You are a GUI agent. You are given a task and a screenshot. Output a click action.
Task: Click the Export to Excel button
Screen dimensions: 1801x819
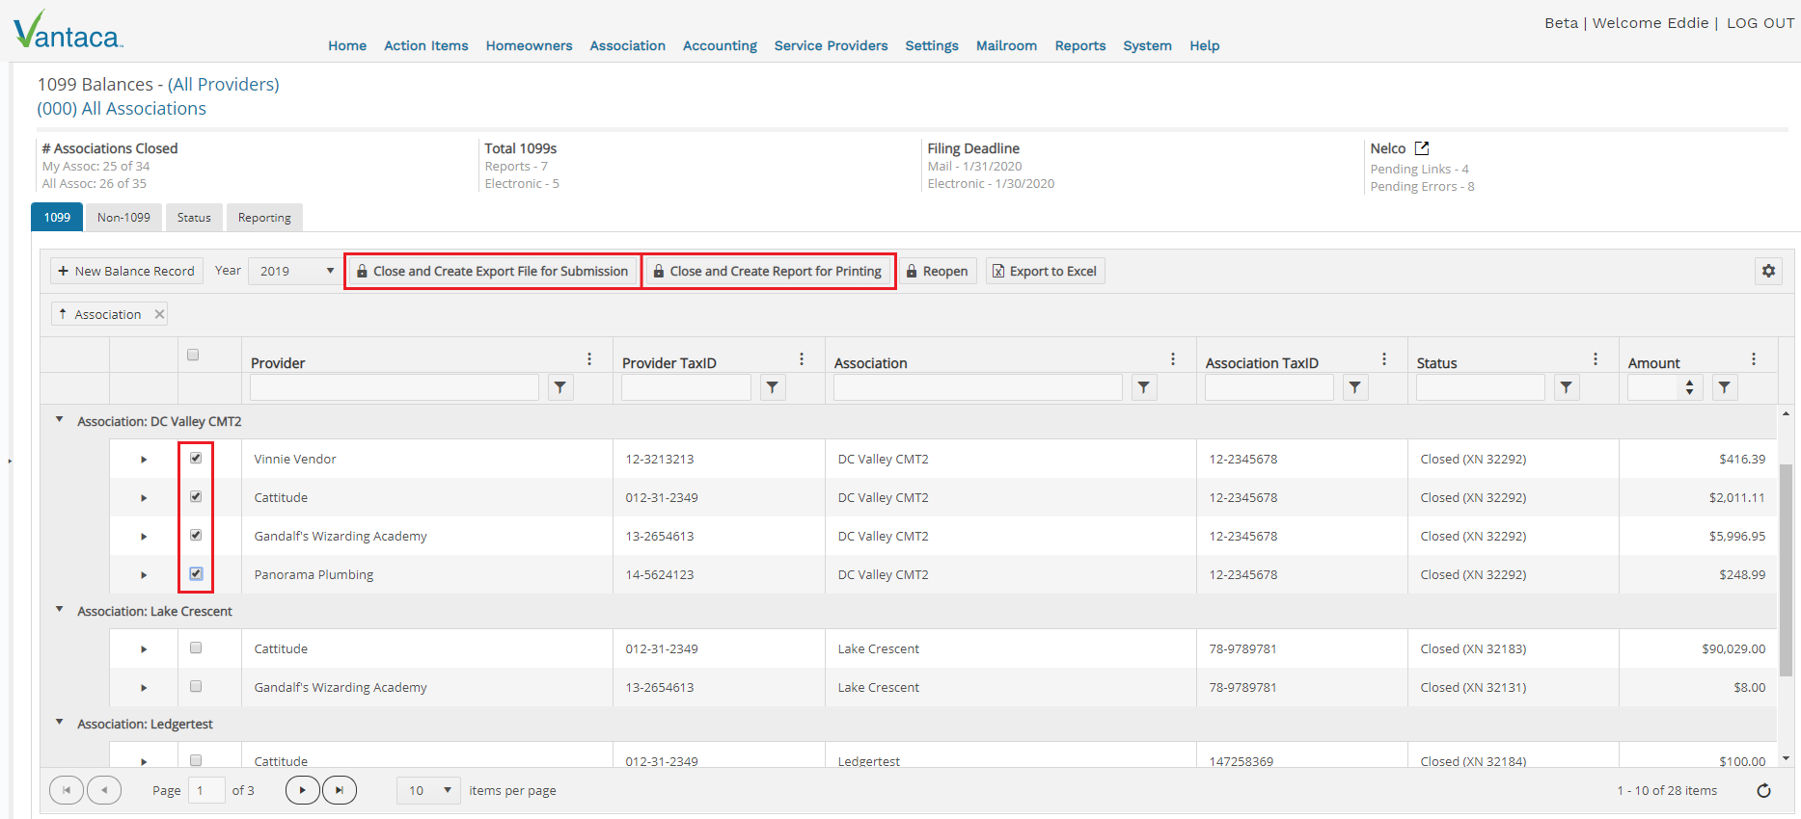tap(1045, 272)
